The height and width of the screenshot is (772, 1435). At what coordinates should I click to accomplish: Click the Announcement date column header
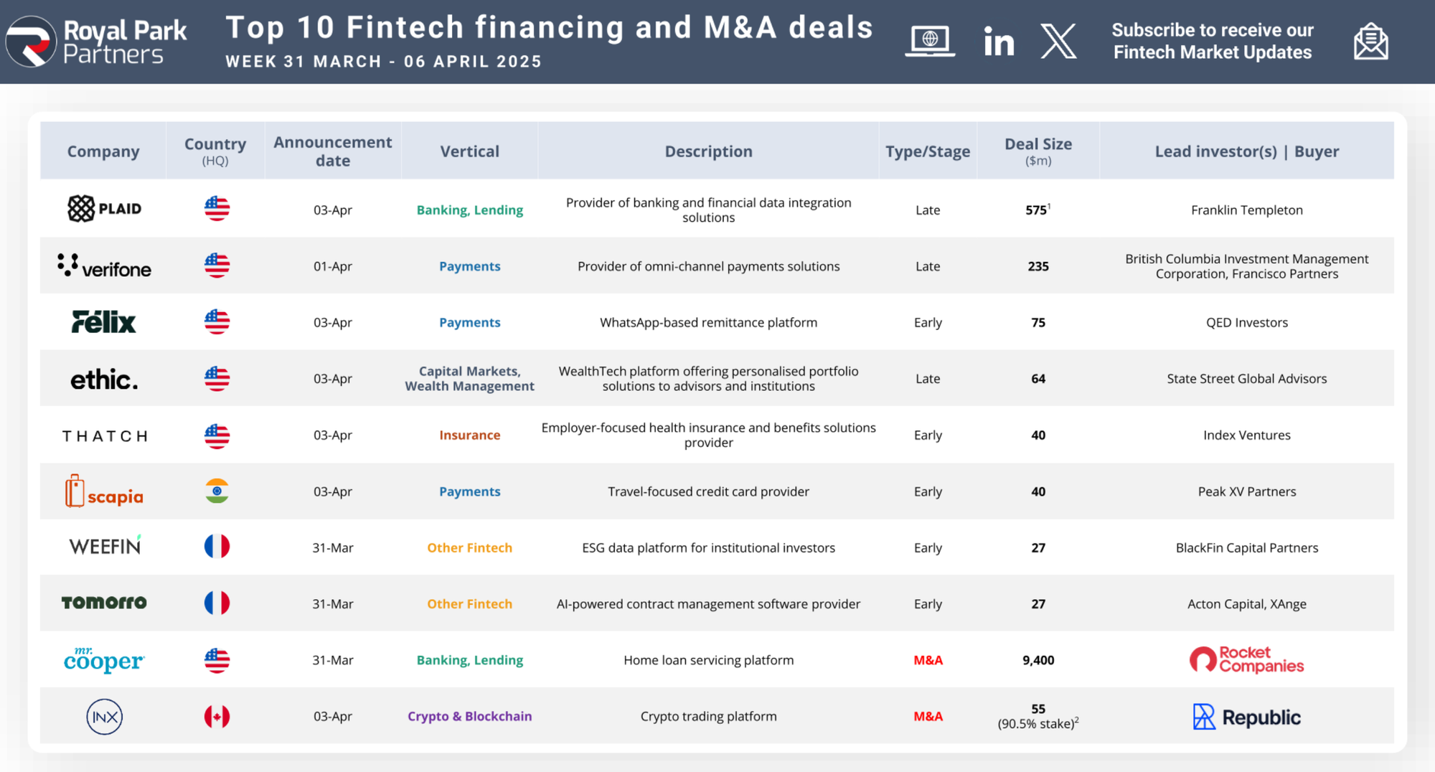332,151
